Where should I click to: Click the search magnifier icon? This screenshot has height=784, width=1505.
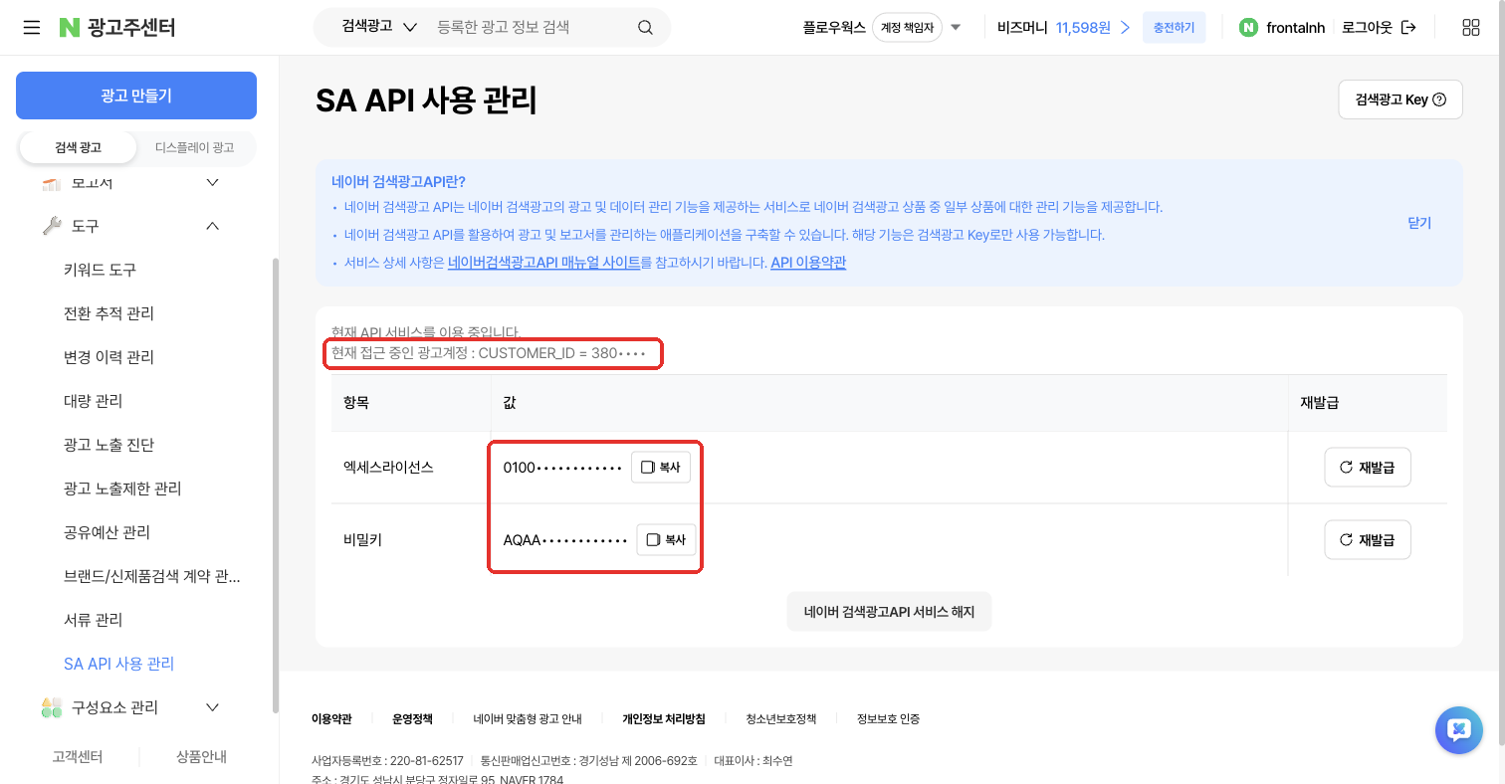coord(645,28)
